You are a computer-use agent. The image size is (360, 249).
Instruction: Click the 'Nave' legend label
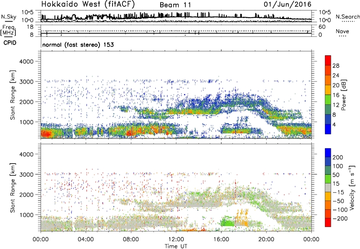pos(342,31)
